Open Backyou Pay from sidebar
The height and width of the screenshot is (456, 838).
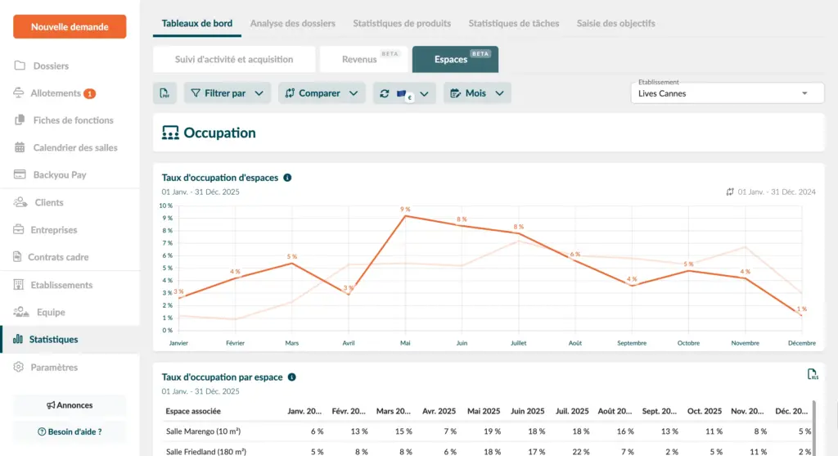[x=59, y=174]
